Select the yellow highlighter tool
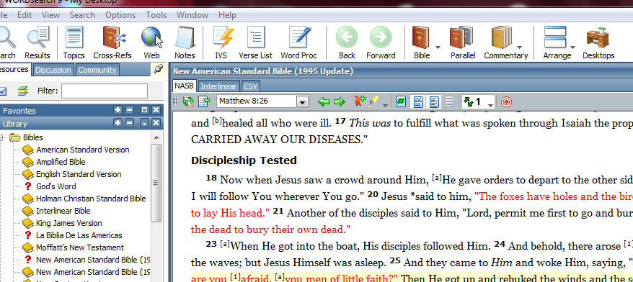This screenshot has height=282, width=633. tap(374, 101)
